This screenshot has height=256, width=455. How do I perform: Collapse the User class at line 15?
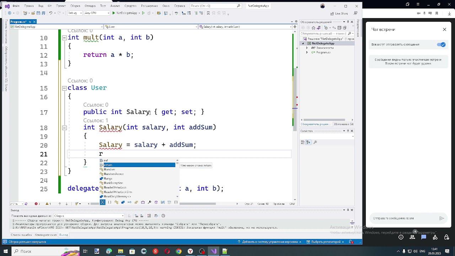64,88
